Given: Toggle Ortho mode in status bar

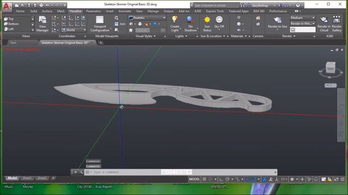Looking at the screenshot, I should pos(221,179).
